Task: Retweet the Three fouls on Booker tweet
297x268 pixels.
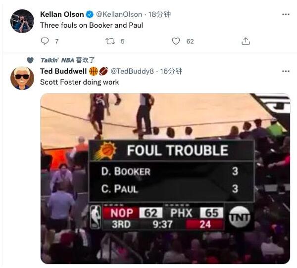Action: [111, 42]
